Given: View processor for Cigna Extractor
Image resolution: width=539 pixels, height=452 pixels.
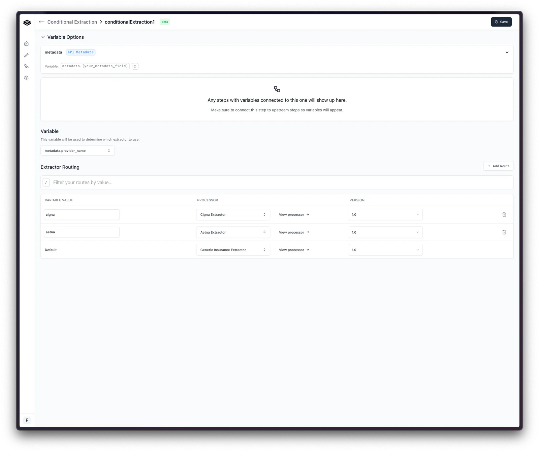Looking at the screenshot, I should [x=294, y=215].
